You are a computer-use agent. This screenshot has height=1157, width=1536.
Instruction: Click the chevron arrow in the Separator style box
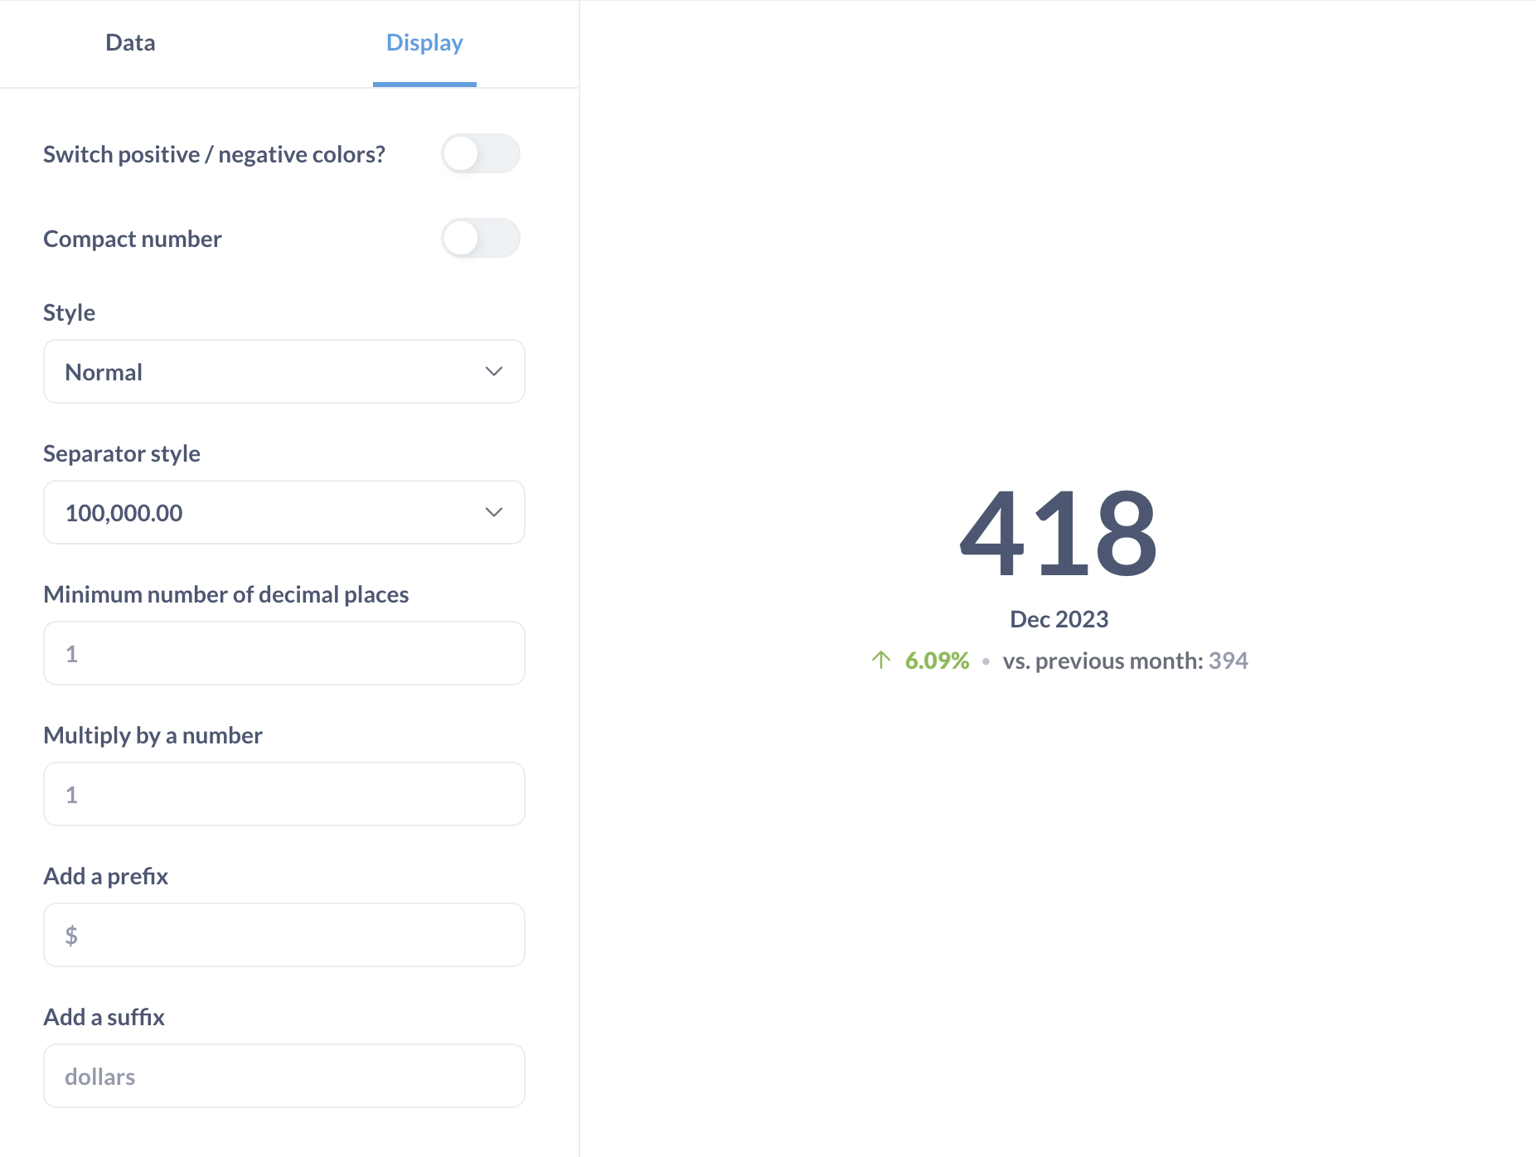494,513
